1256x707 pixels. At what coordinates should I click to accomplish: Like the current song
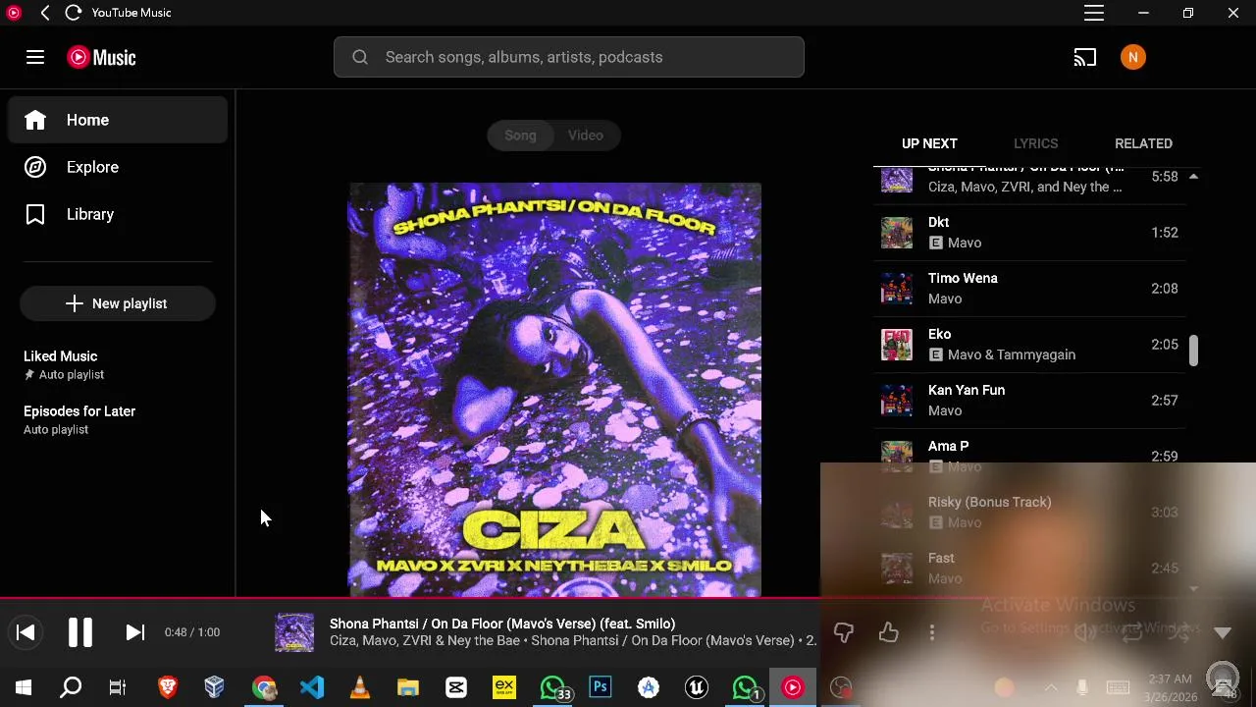coord(888,633)
